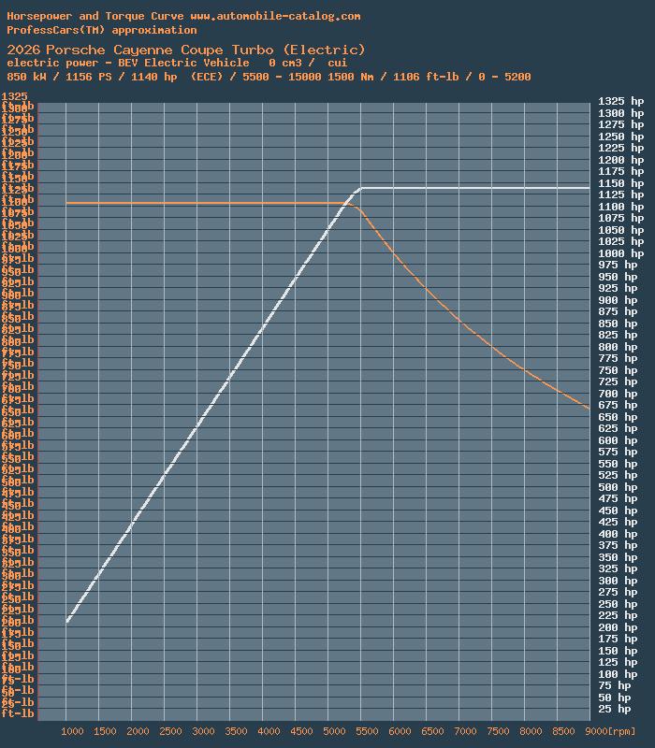Screen dimensions: 655x748
Task: Click the '250 hp' axis label
Action: pyautogui.click(x=618, y=604)
